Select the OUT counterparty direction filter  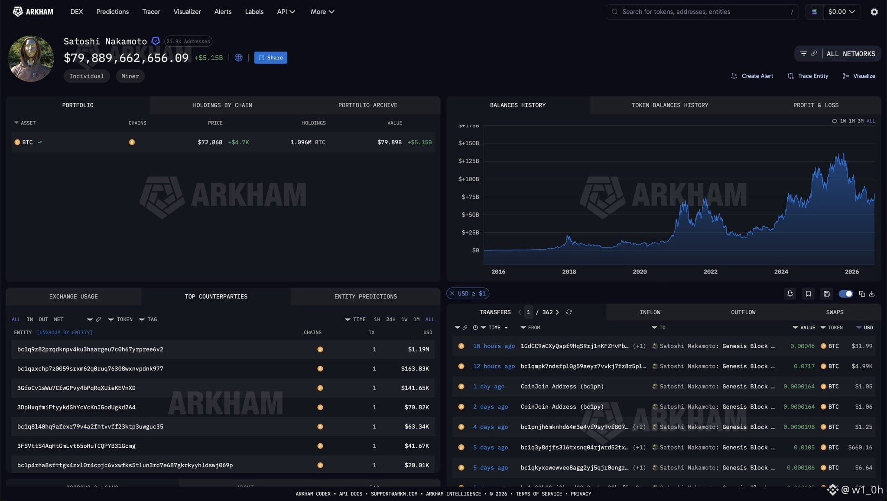(x=43, y=319)
